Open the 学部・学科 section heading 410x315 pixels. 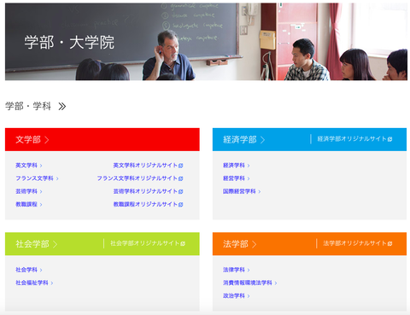(x=28, y=107)
